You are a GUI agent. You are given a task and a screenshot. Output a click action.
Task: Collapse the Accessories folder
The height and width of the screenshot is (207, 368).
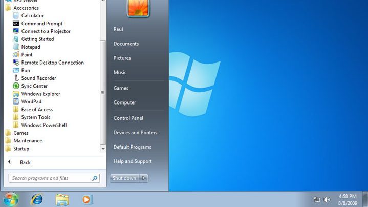[26, 8]
